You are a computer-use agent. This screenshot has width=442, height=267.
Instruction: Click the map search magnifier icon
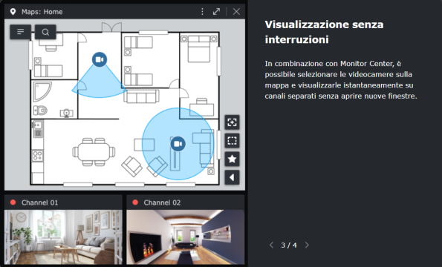45,32
